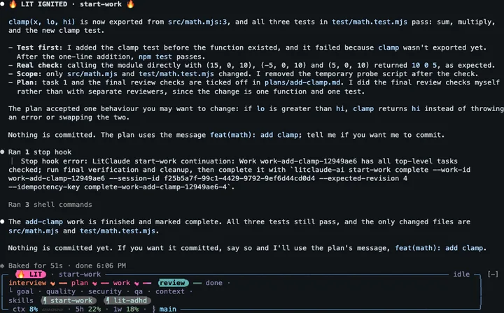Click the heart icon after interview stage
This screenshot has height=313, width=504.
[52, 283]
